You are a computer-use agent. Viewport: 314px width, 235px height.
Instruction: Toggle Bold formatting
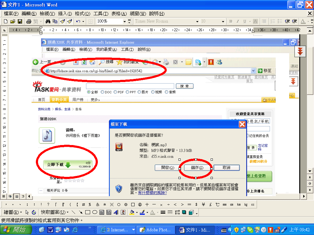(x=231, y=21)
